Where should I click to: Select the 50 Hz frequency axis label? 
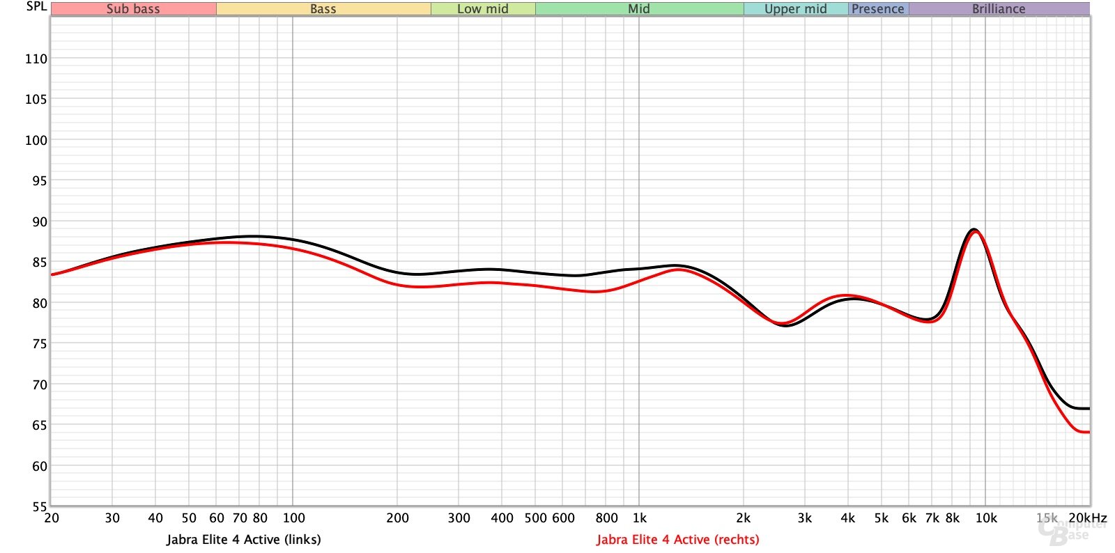click(189, 517)
